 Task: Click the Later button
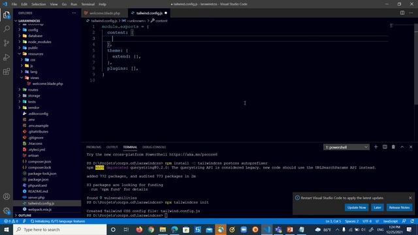(x=378, y=208)
